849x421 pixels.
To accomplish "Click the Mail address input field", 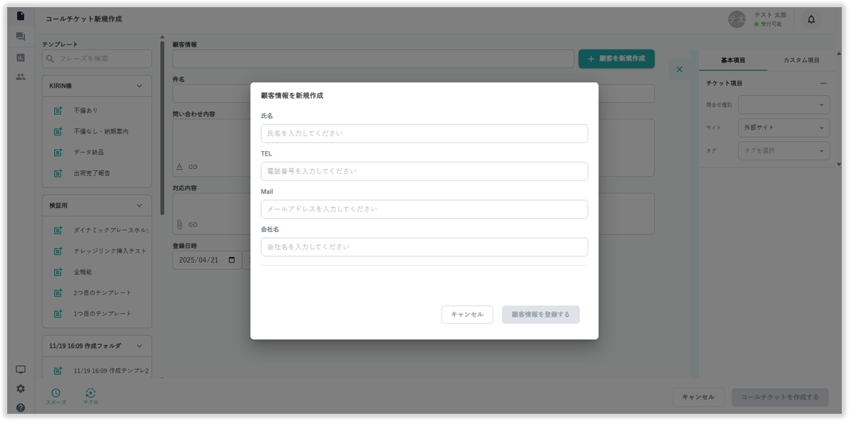I will pos(424,209).
